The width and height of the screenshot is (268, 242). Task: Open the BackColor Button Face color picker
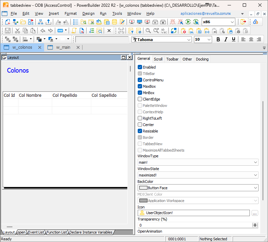tap(198, 188)
